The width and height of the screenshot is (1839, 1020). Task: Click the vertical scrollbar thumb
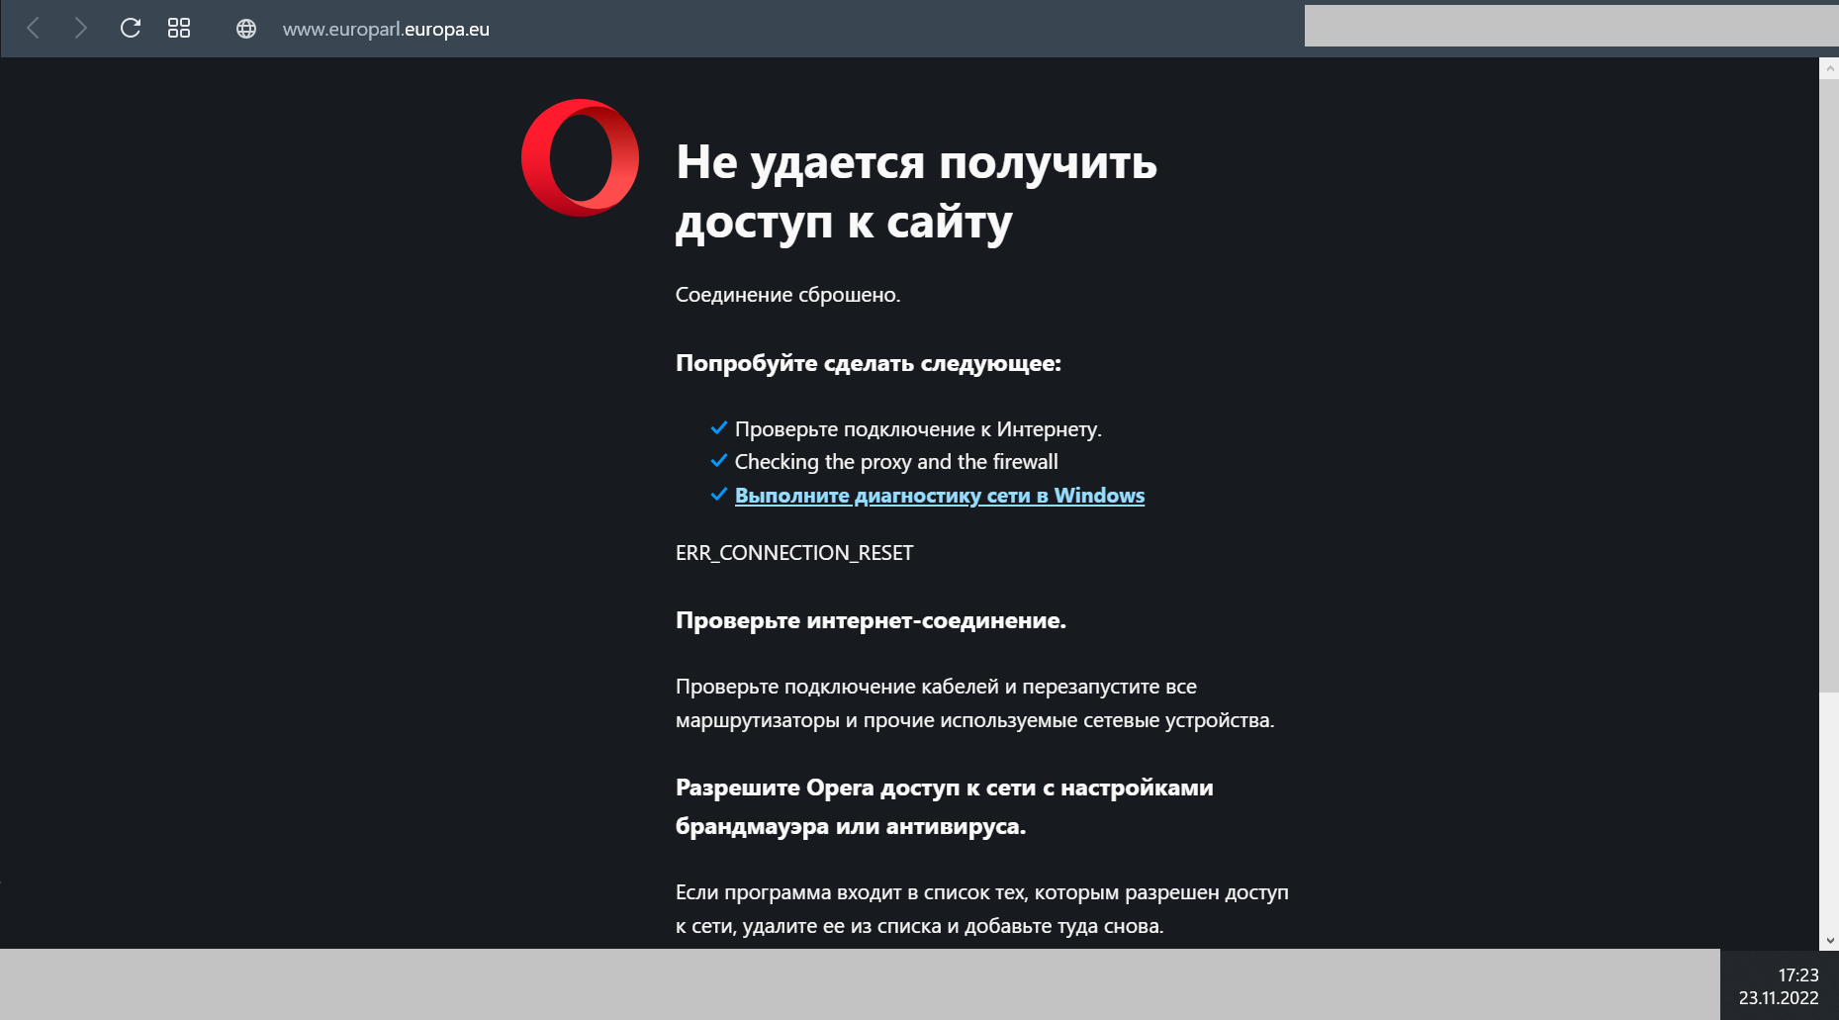[1829, 386]
